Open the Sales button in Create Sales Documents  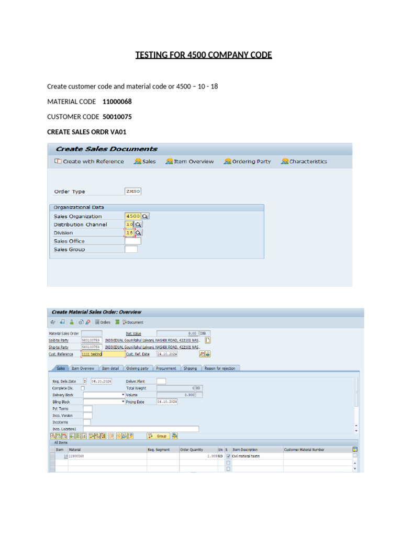(145, 161)
